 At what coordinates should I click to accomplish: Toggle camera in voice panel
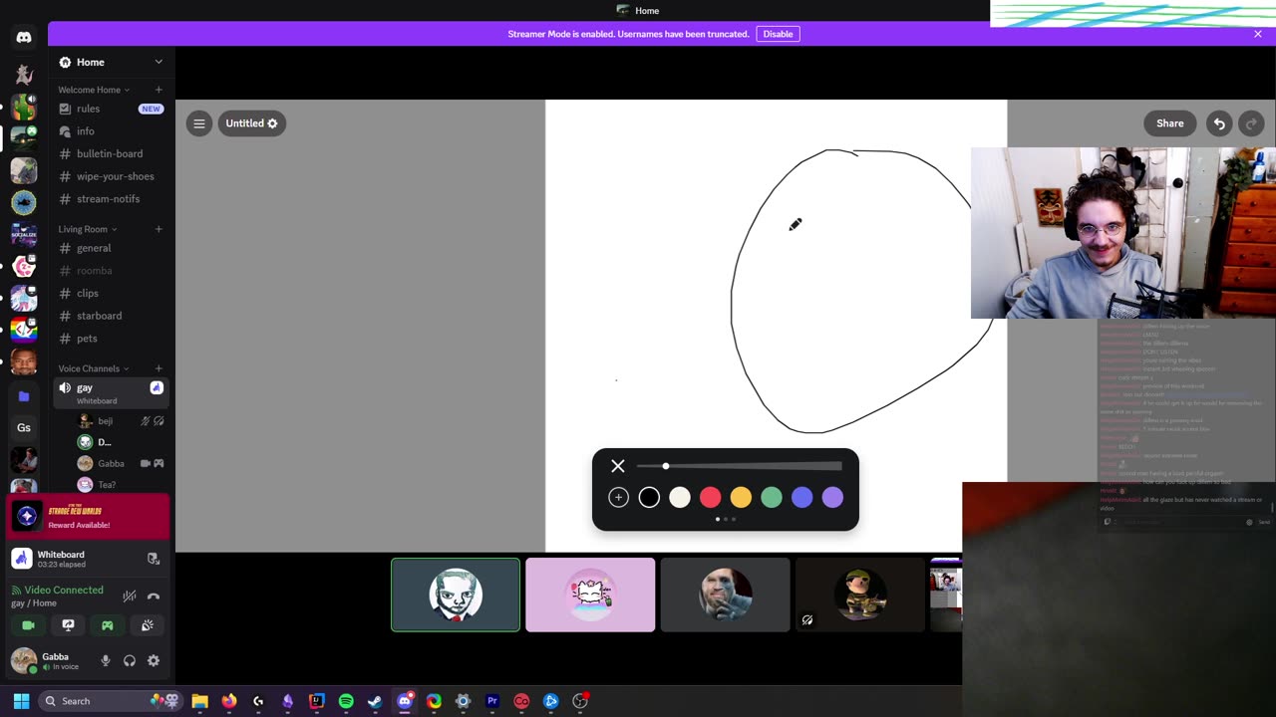tap(28, 625)
